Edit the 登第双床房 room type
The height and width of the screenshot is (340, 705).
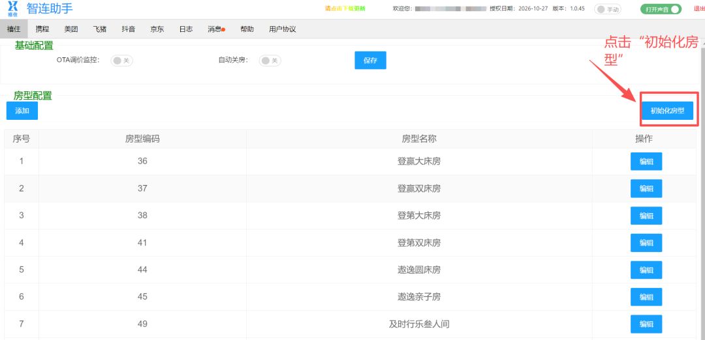coord(646,243)
